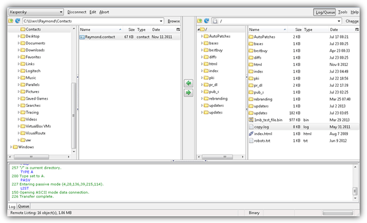This screenshot has height=223, width=367.
Task: Select the robots.txt file icon
Action: [x=251, y=141]
